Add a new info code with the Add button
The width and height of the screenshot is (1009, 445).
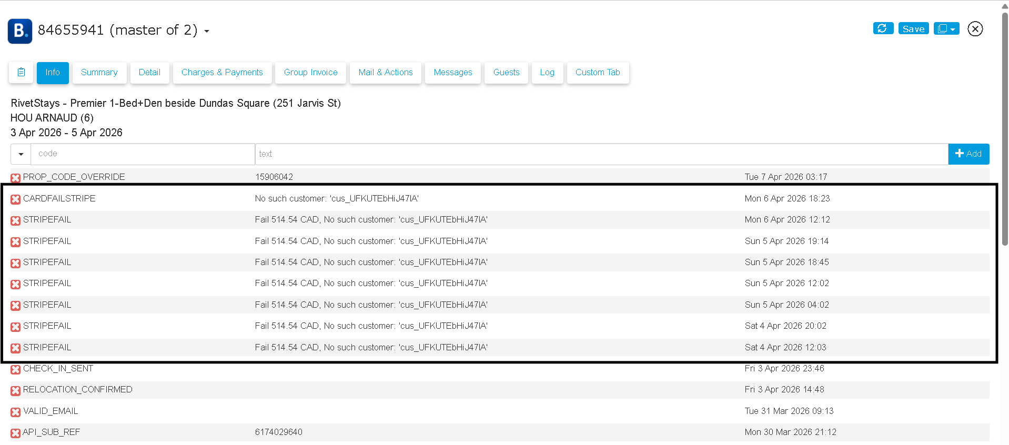click(968, 154)
